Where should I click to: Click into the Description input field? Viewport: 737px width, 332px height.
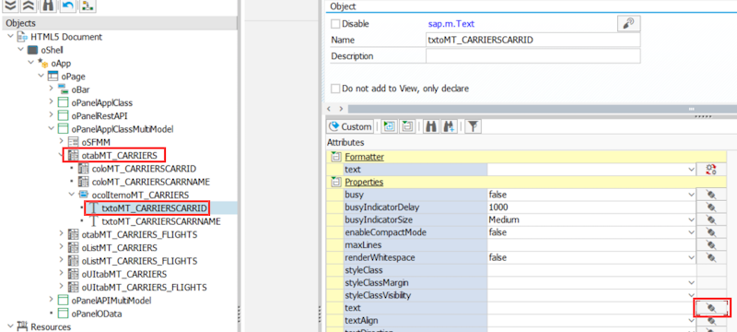(x=533, y=56)
